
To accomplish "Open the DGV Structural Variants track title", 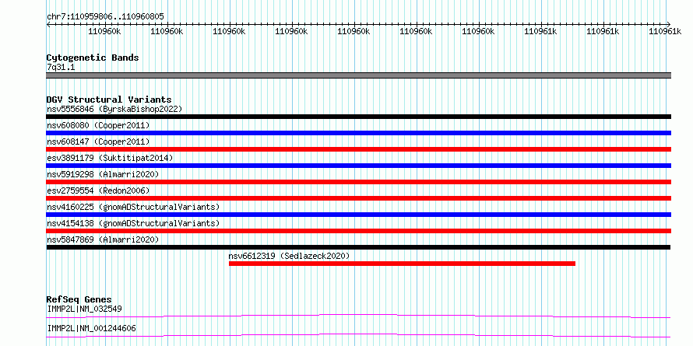I will 109,100.
